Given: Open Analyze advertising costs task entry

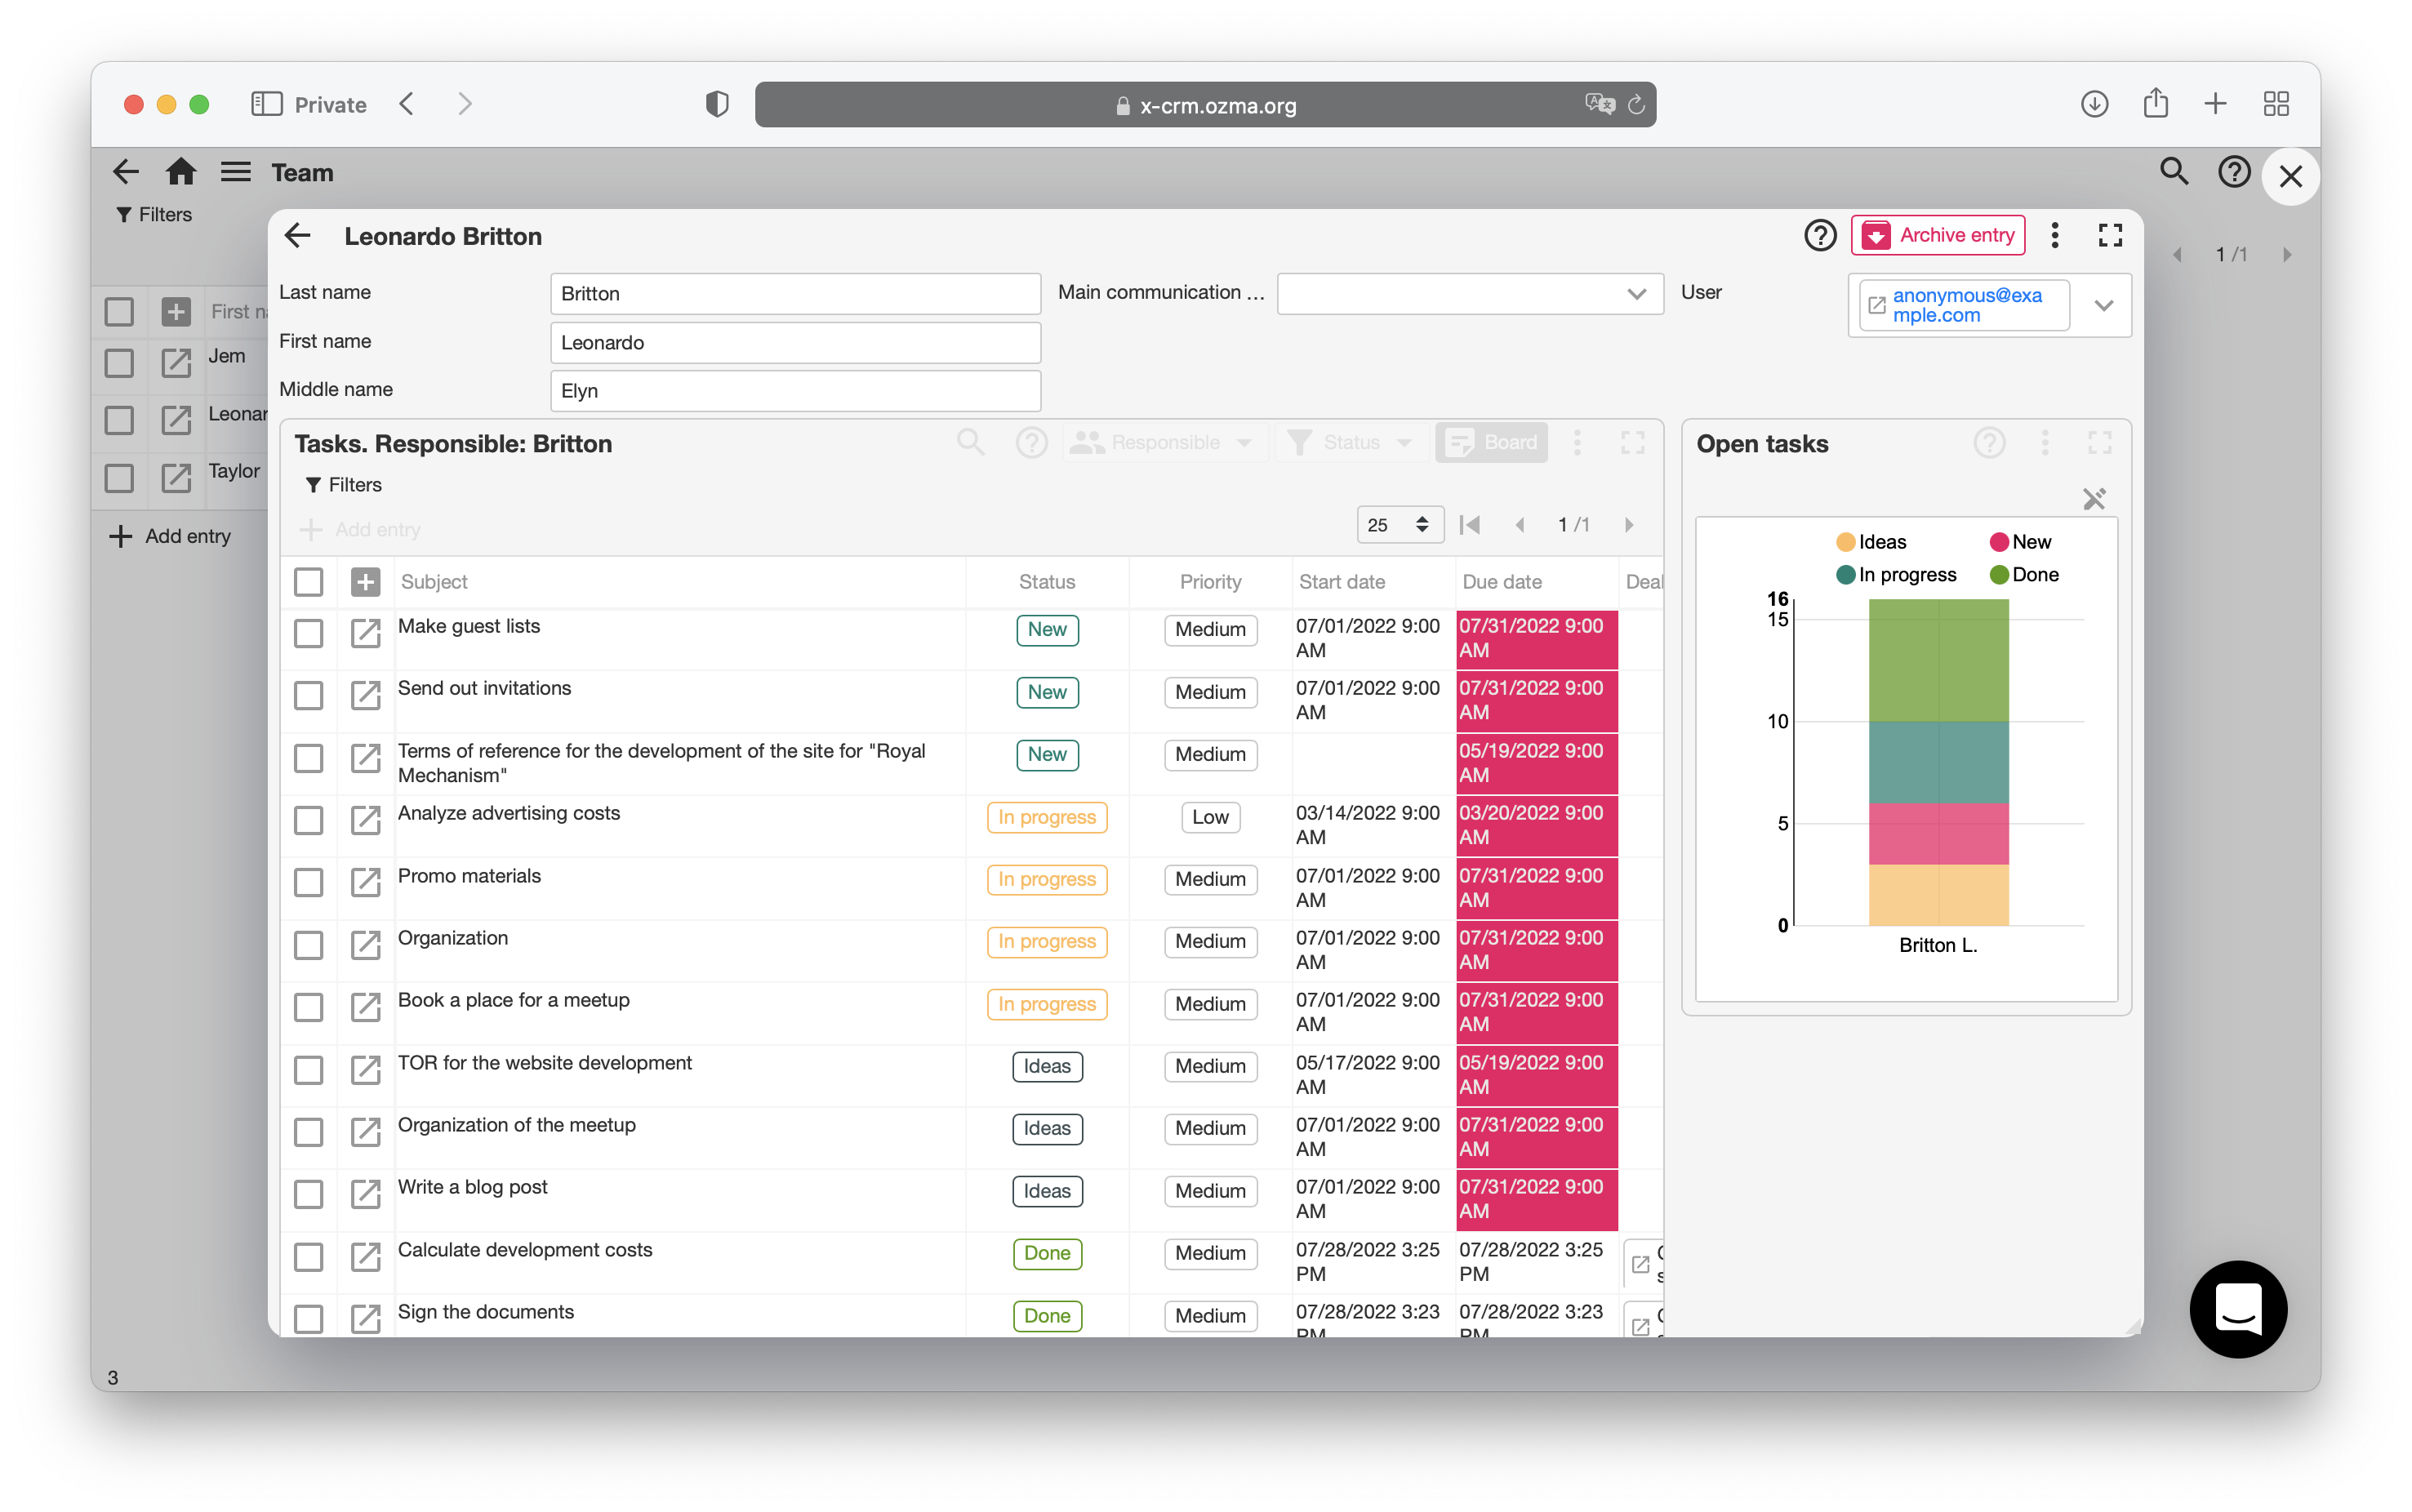Looking at the screenshot, I should [x=366, y=820].
